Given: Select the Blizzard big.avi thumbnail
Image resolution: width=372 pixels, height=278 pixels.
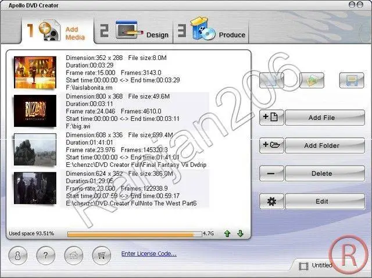Looking at the screenshot, I should pyautogui.click(x=35, y=111).
